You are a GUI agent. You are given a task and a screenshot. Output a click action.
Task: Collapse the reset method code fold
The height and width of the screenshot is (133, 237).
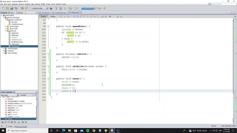tap(49, 79)
